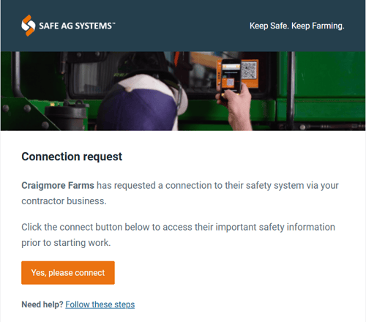Click the Keep Safe. Keep Farming. tagline
The image size is (366, 322).
pos(297,26)
